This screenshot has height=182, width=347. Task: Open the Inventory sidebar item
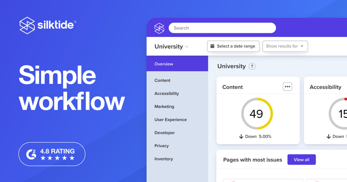coord(164,159)
